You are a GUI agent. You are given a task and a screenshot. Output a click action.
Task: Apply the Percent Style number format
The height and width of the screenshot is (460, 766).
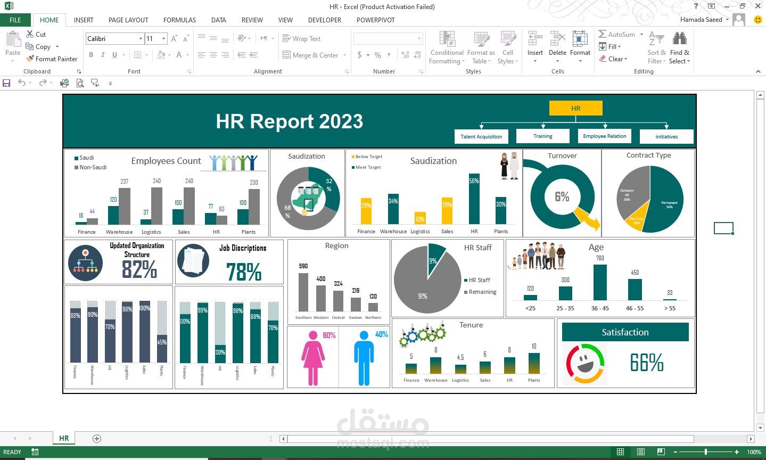[x=377, y=54]
